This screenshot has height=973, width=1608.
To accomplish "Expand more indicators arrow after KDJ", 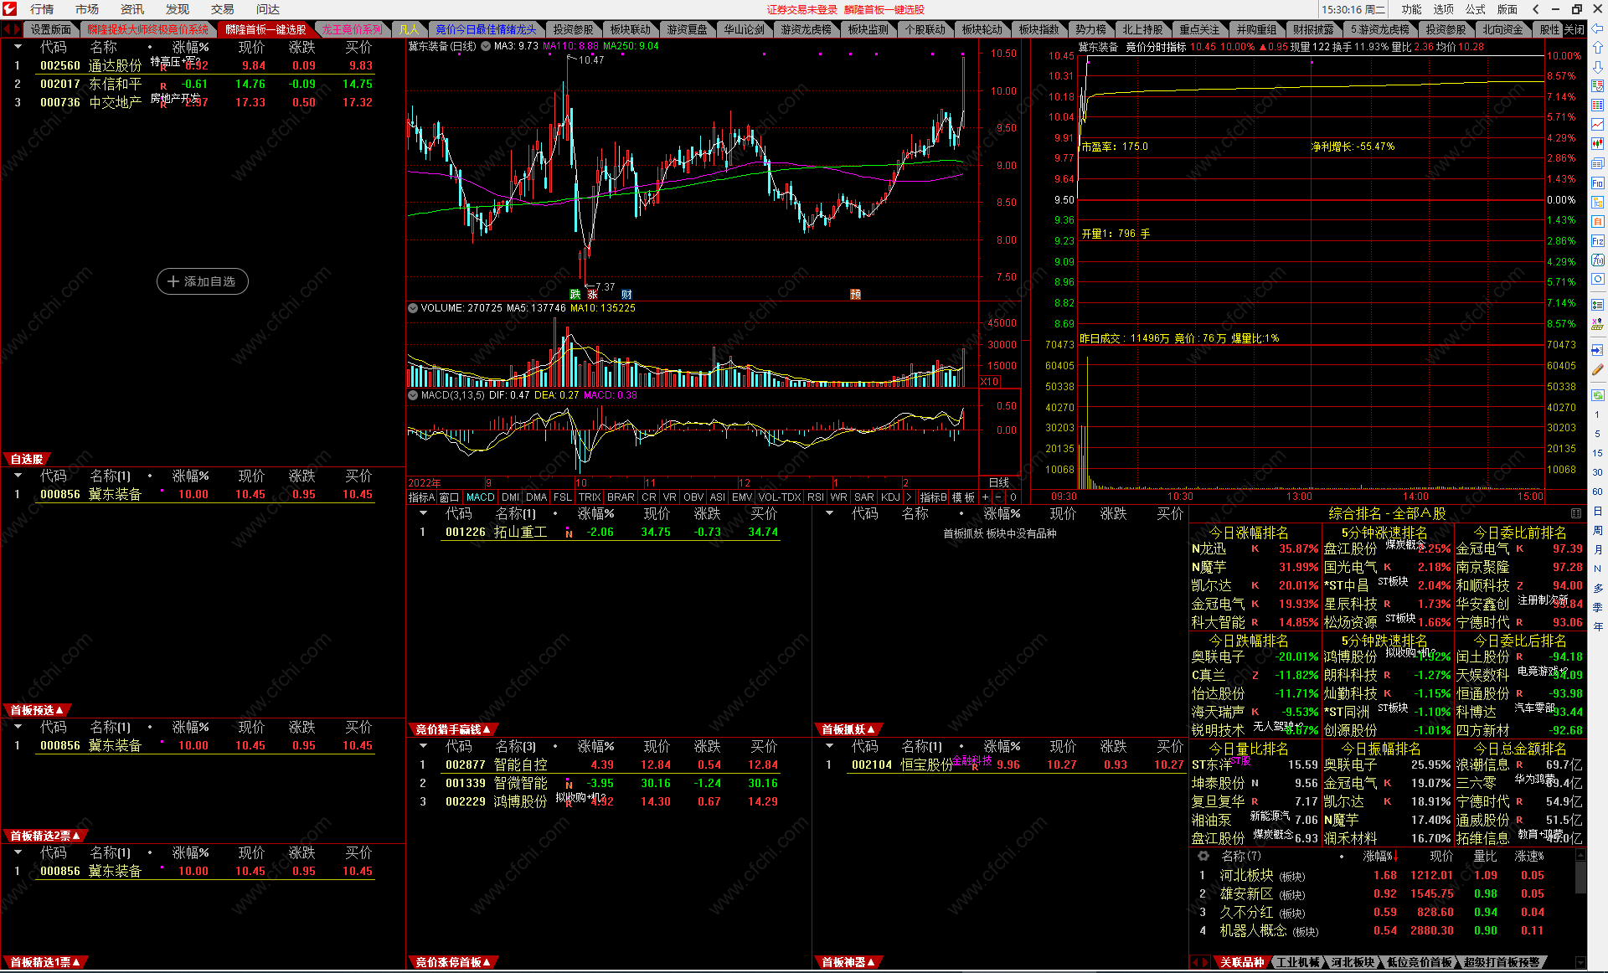I will [x=910, y=497].
